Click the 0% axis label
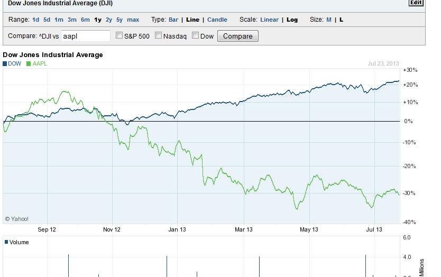Image resolution: width=441 pixels, height=277 pixels. click(408, 121)
